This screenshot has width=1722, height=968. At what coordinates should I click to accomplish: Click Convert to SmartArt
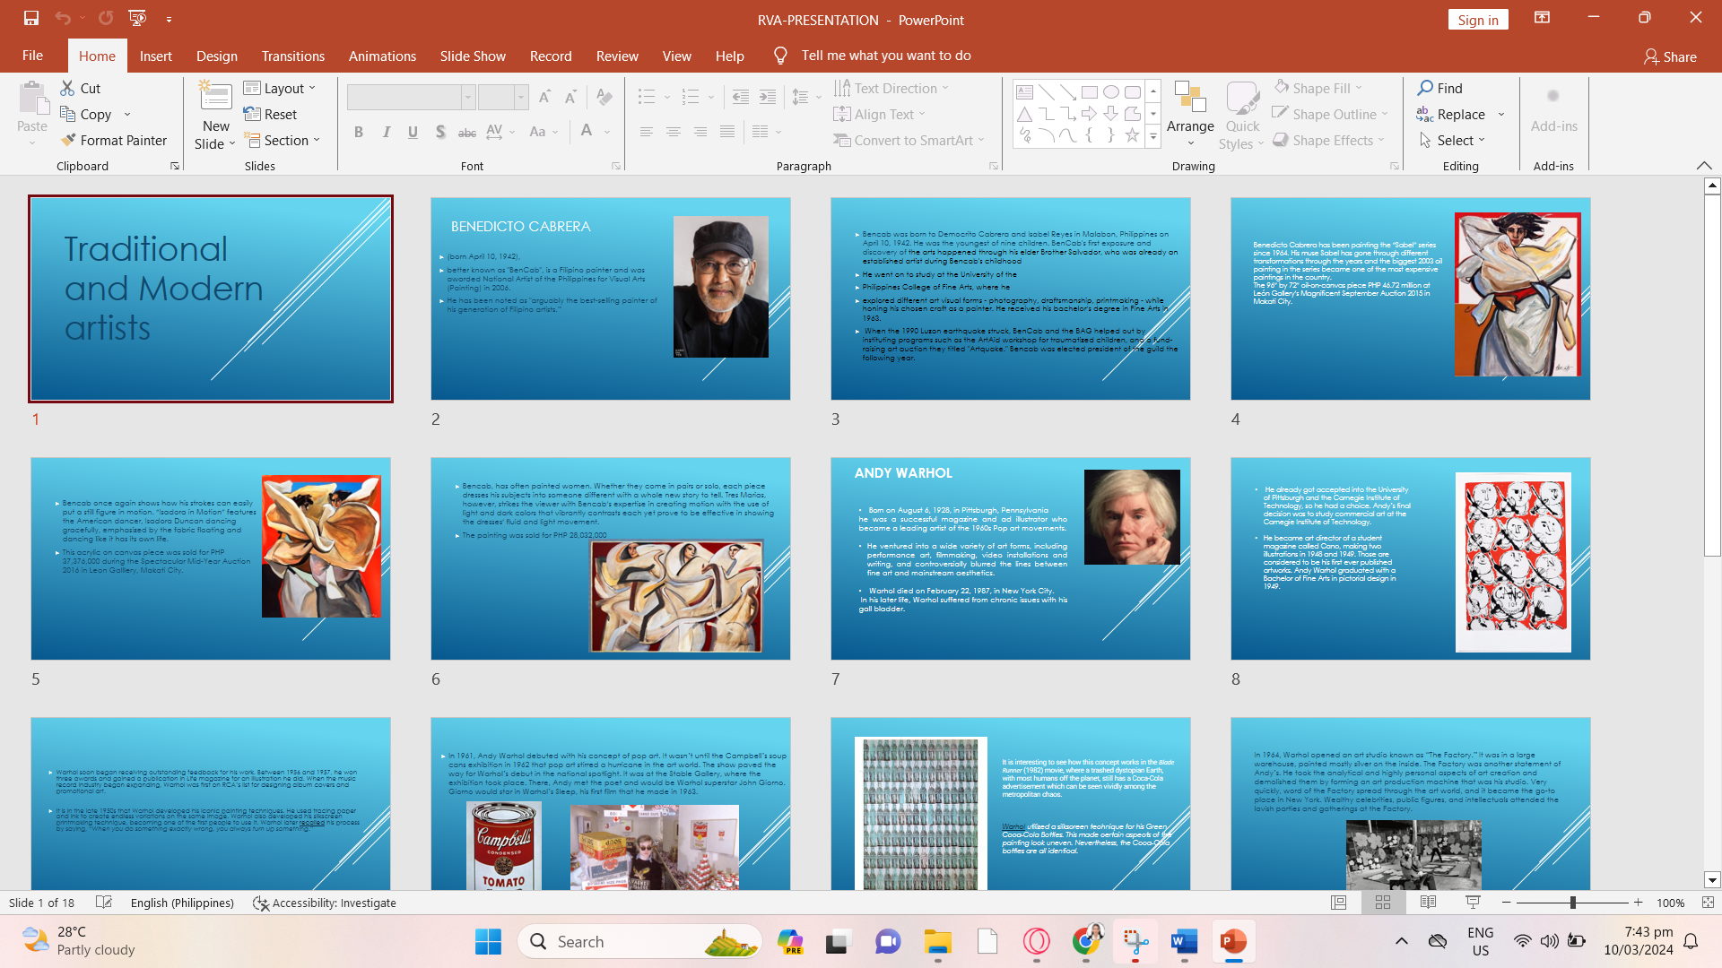(909, 140)
